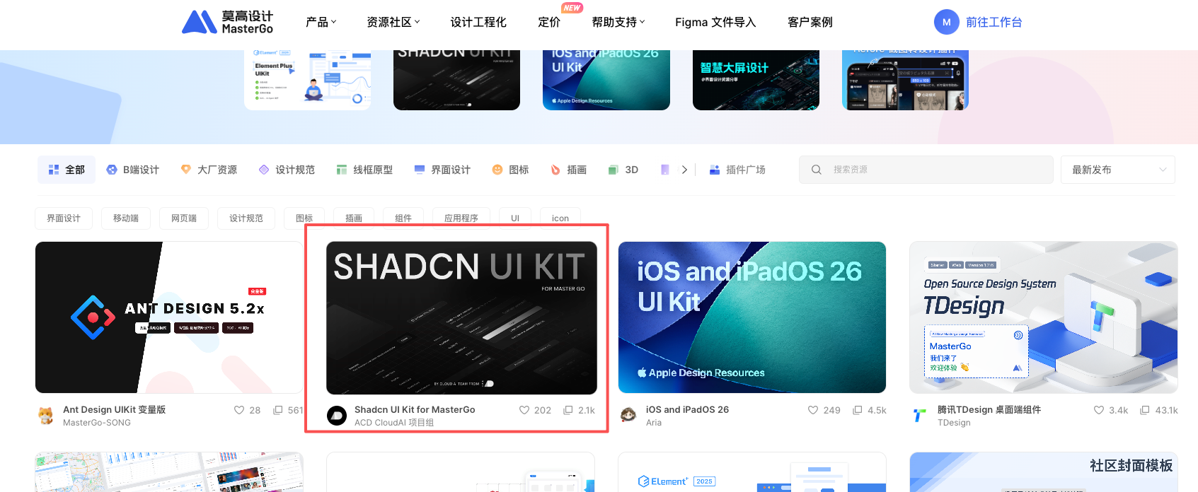
Task: Click author name ACD CloudAI 项目组
Action: (x=394, y=423)
